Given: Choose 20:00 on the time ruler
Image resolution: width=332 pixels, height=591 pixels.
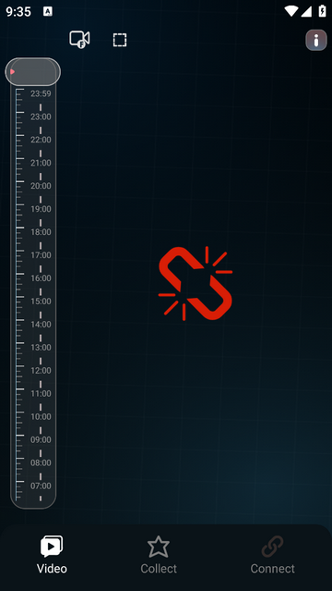Looking at the screenshot, I should coord(41,186).
